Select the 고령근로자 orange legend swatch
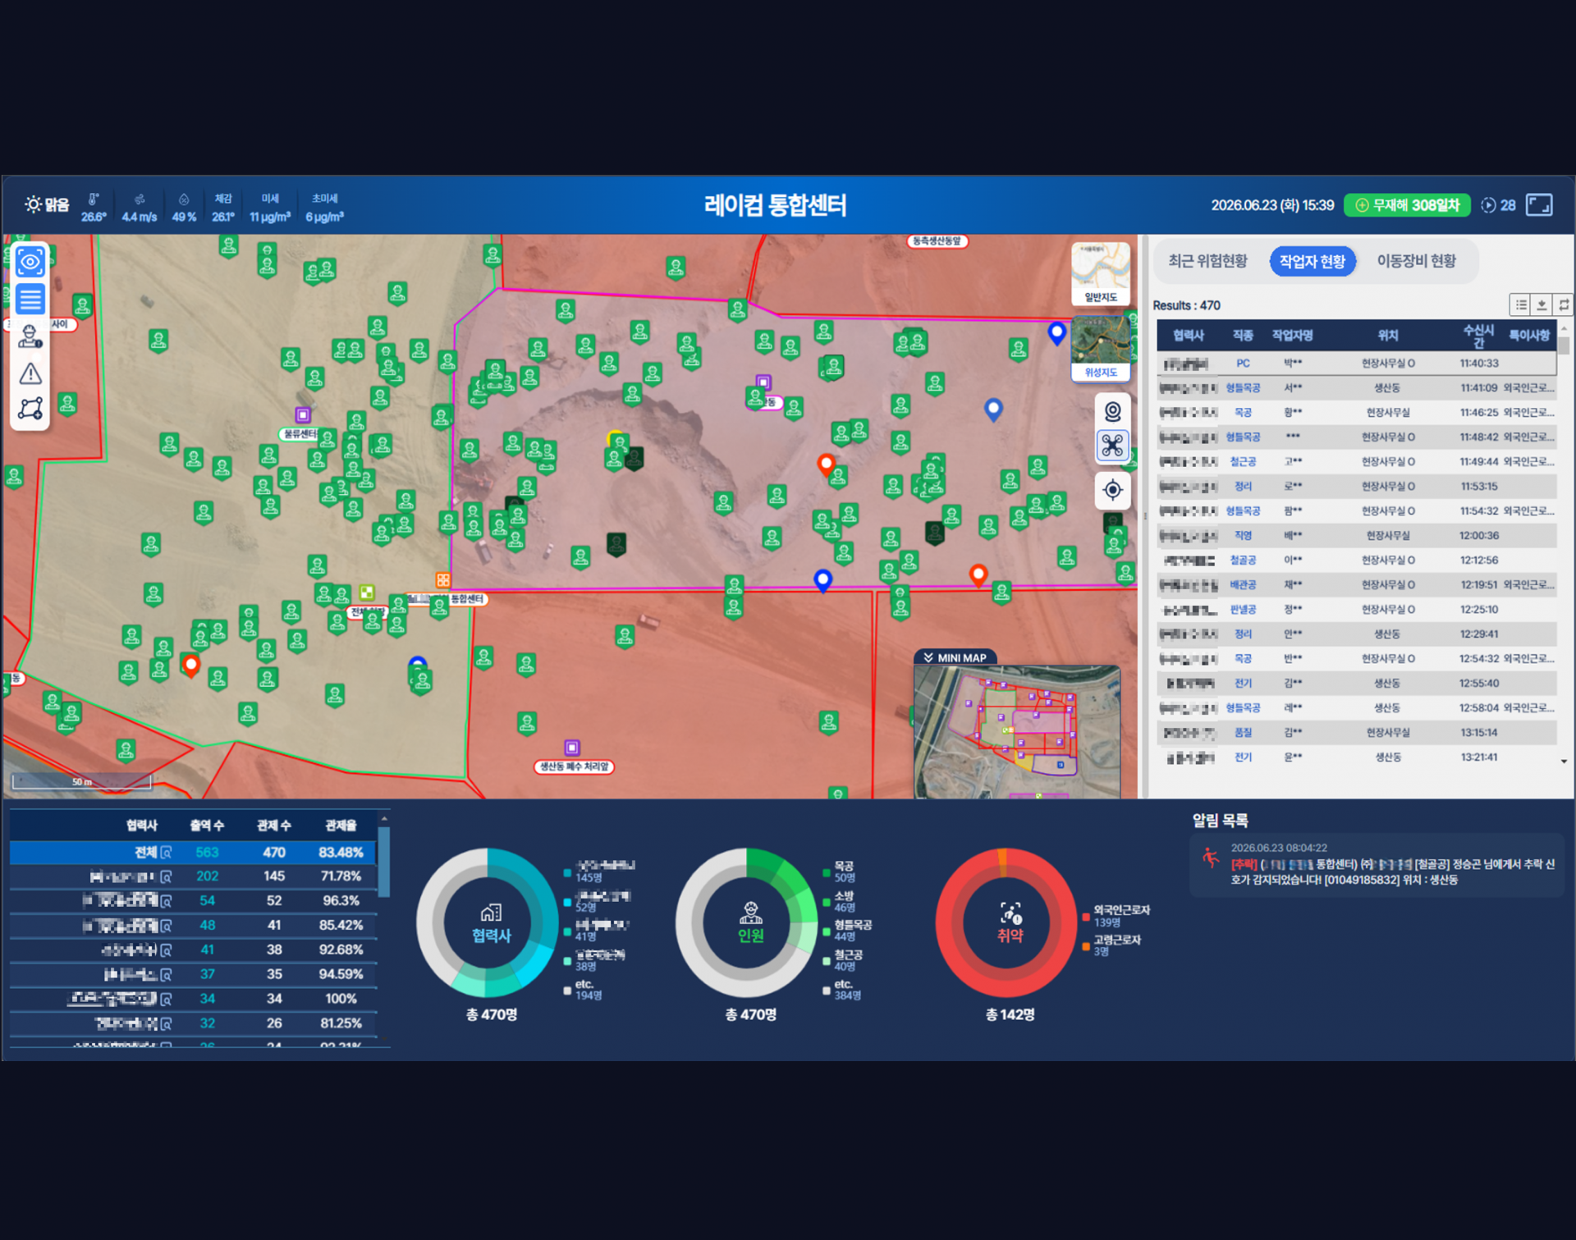1576x1240 pixels. click(x=1086, y=945)
